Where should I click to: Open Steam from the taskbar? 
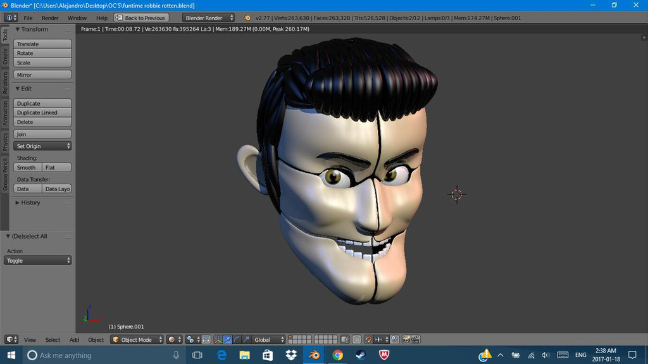361,355
